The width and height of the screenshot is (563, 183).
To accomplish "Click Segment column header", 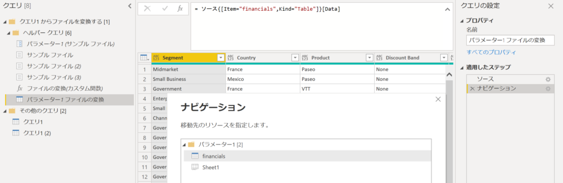I will pyautogui.click(x=189, y=58).
